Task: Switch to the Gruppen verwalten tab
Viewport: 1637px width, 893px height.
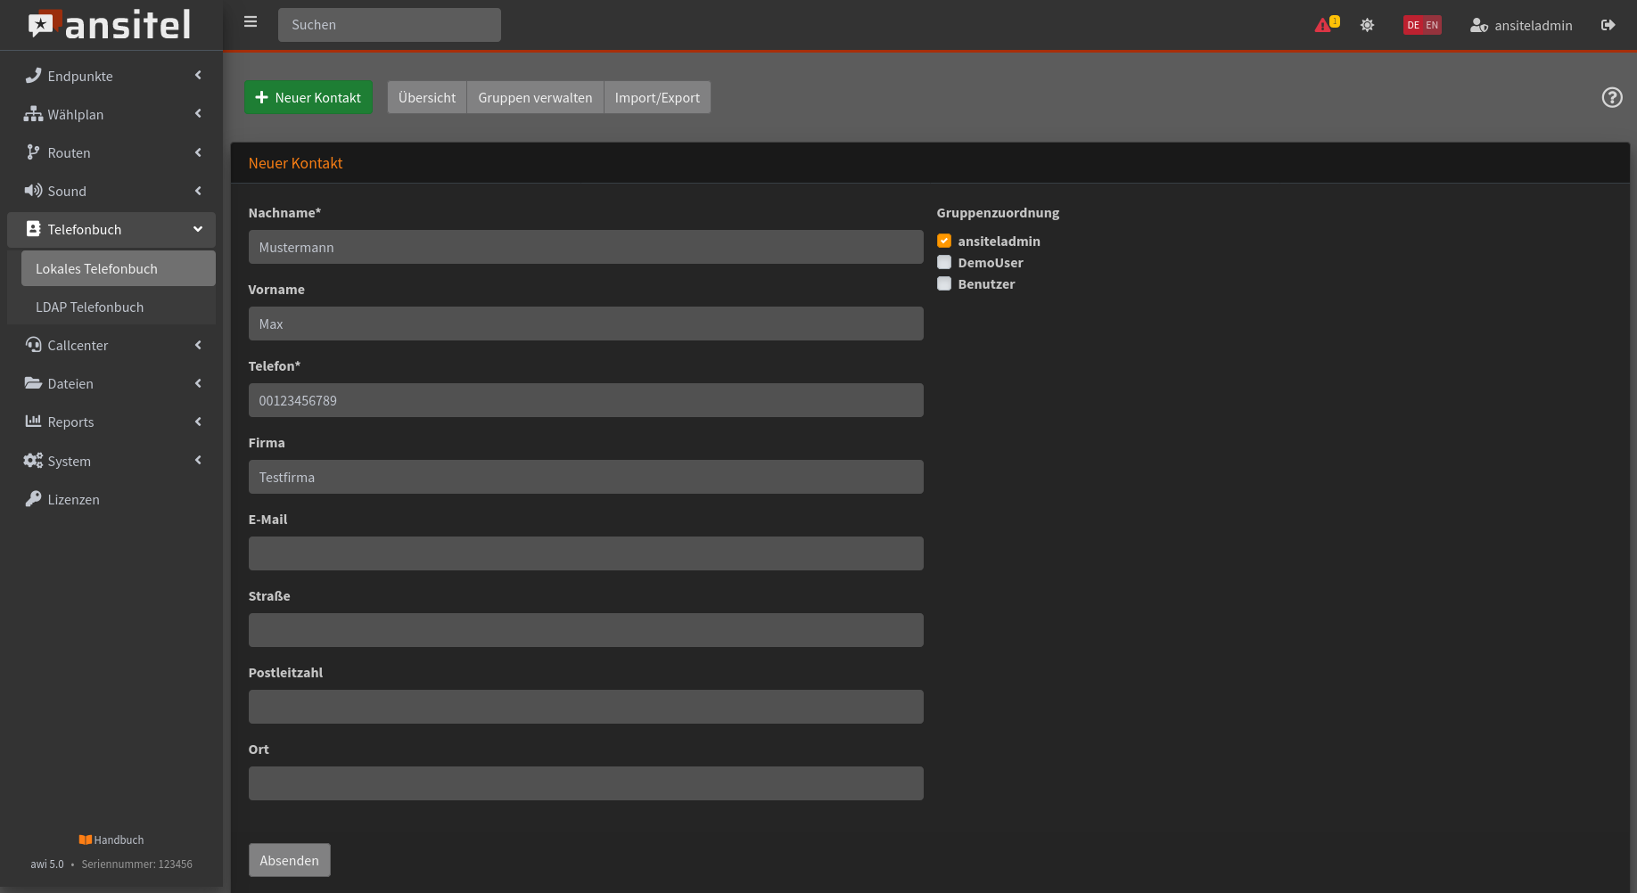Action: point(535,97)
